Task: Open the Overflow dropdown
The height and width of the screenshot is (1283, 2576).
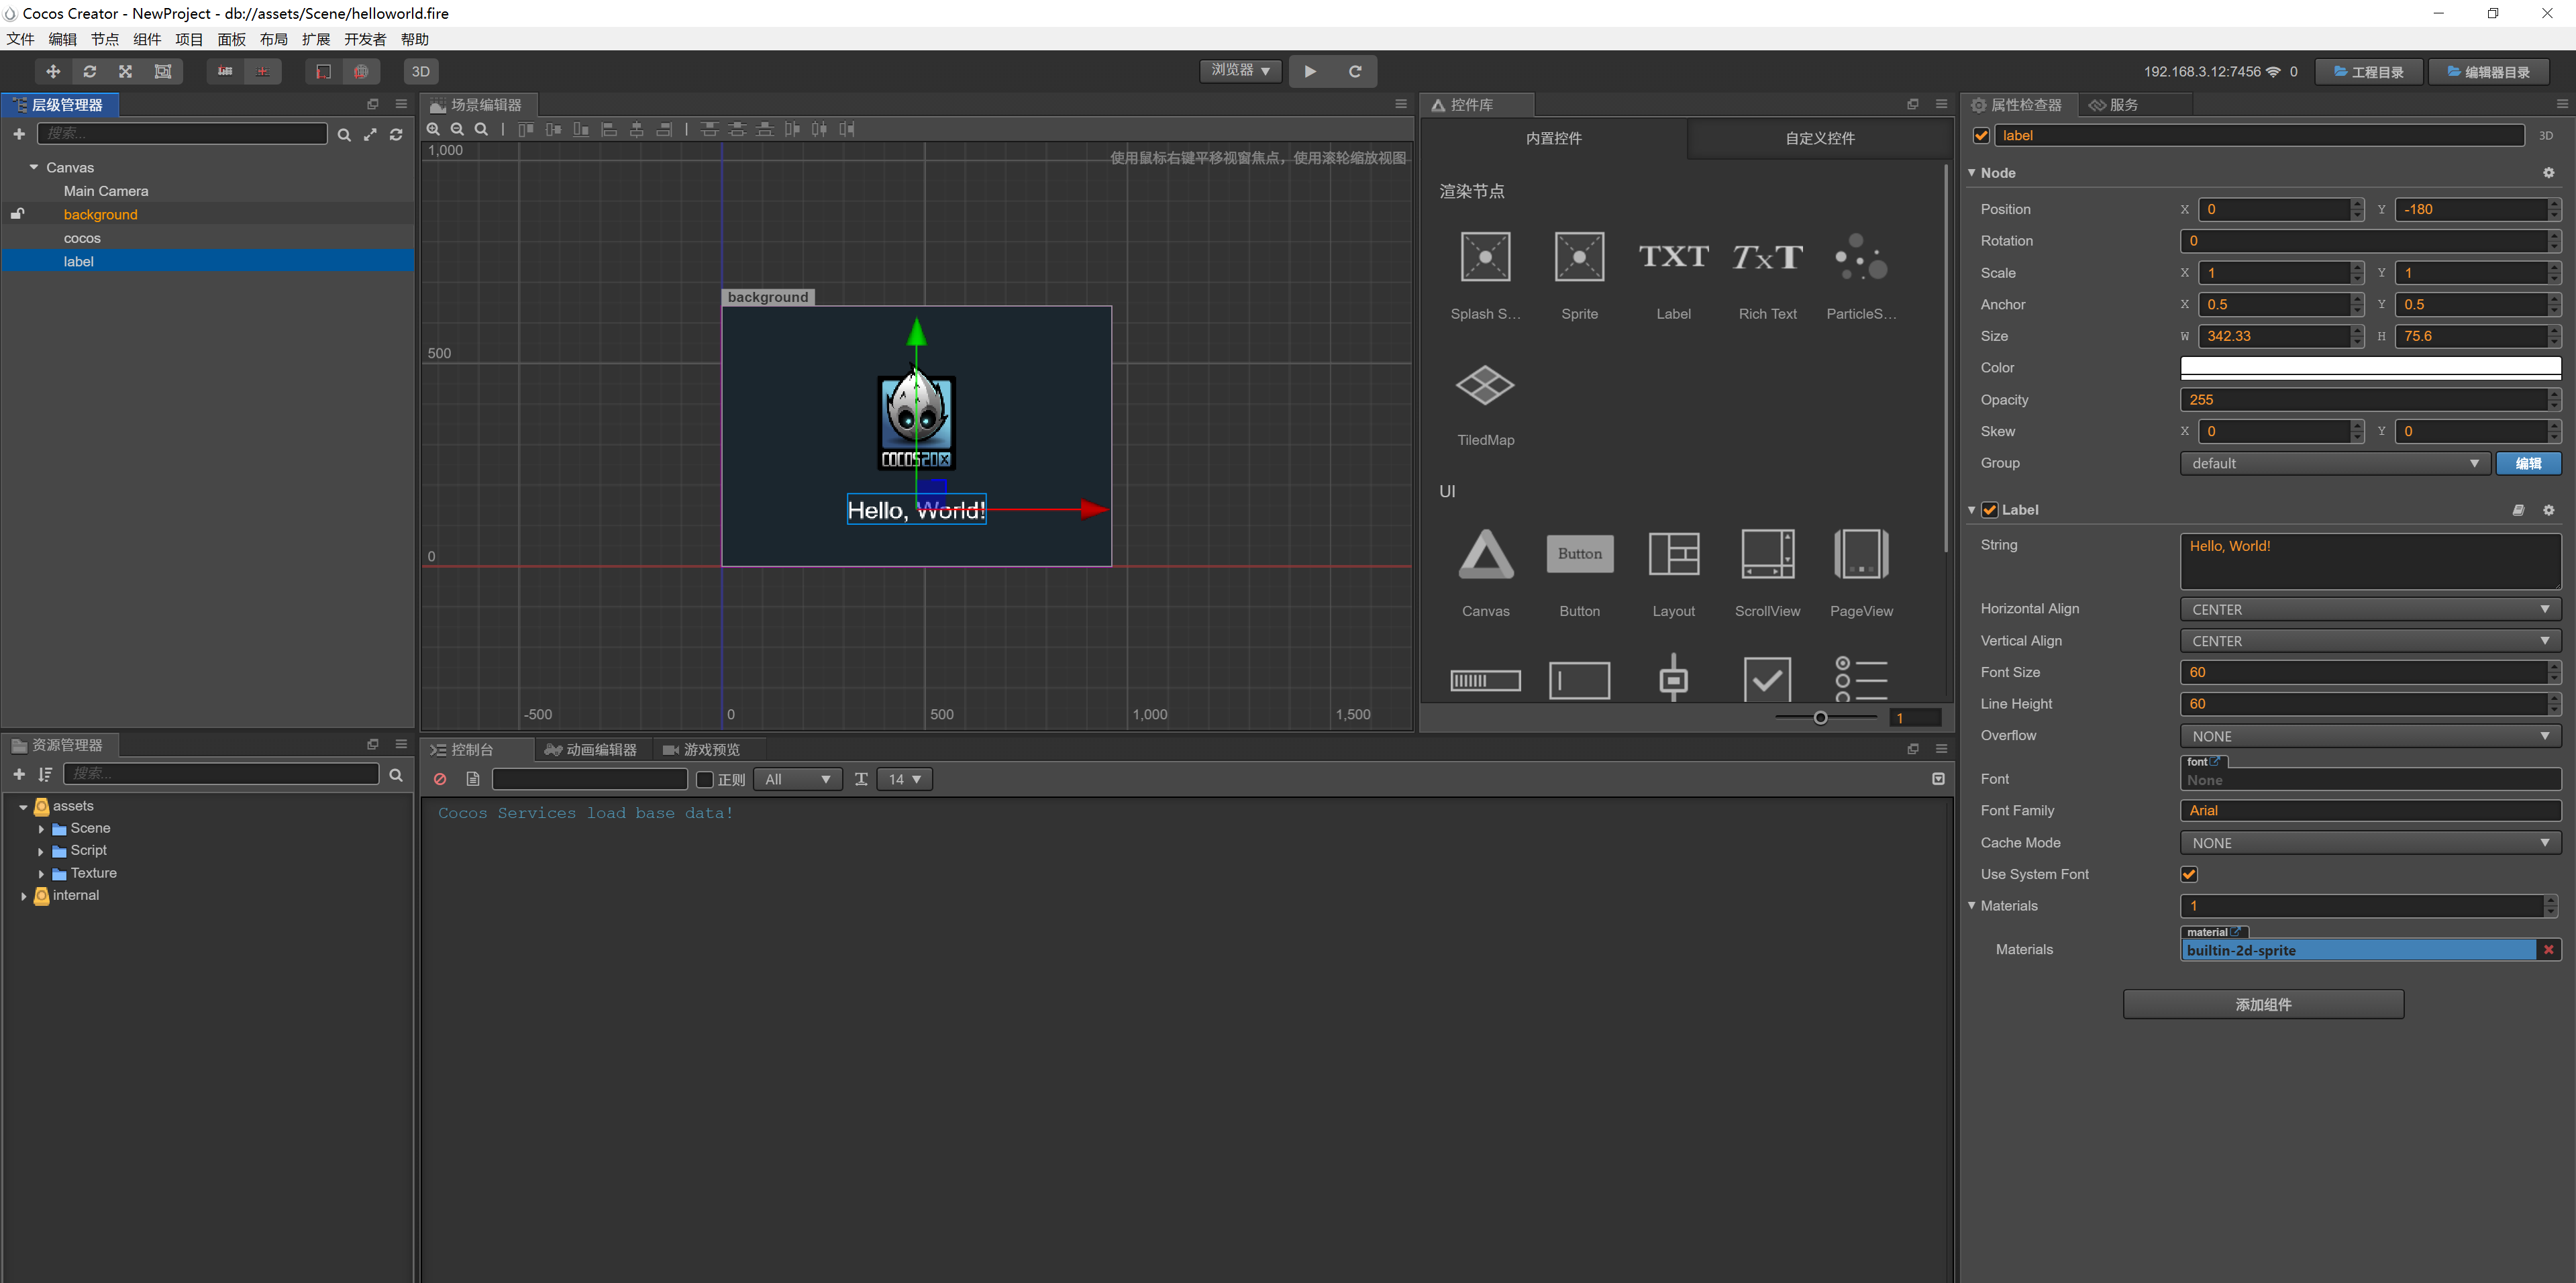Action: pyautogui.click(x=2369, y=736)
